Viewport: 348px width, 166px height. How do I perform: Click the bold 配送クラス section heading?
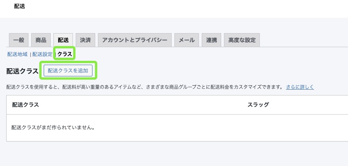(22, 71)
